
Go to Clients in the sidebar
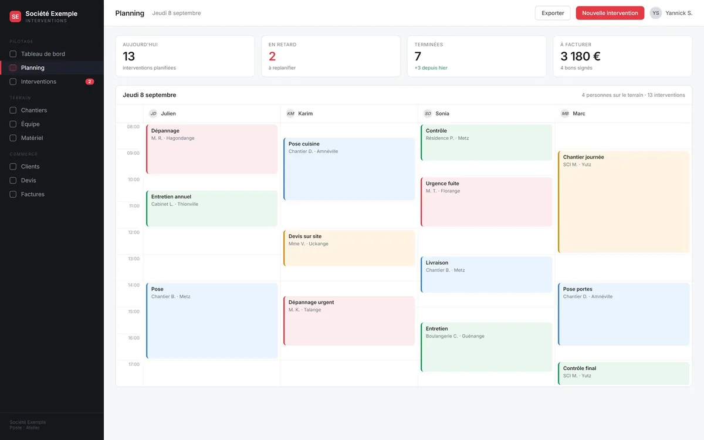[x=52, y=167]
